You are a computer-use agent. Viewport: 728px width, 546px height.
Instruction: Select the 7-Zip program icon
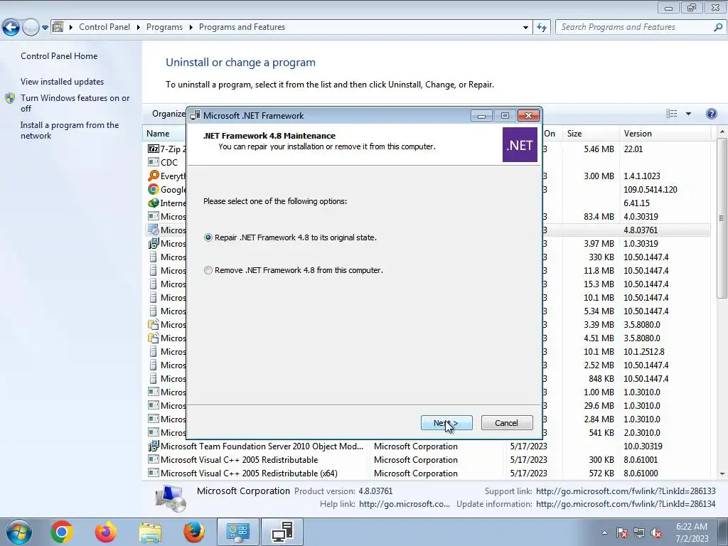click(x=154, y=149)
